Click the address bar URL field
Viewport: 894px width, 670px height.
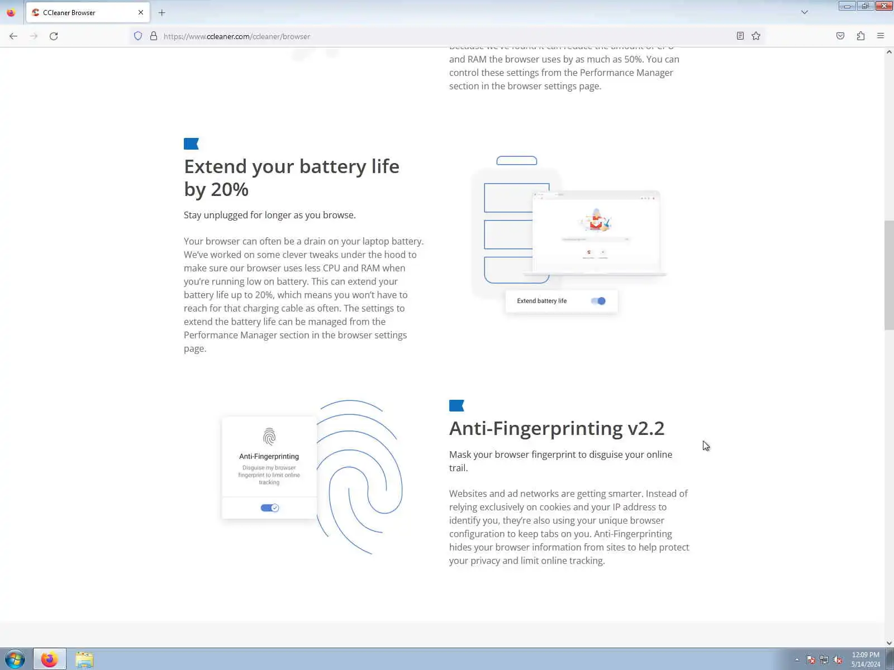click(x=447, y=36)
